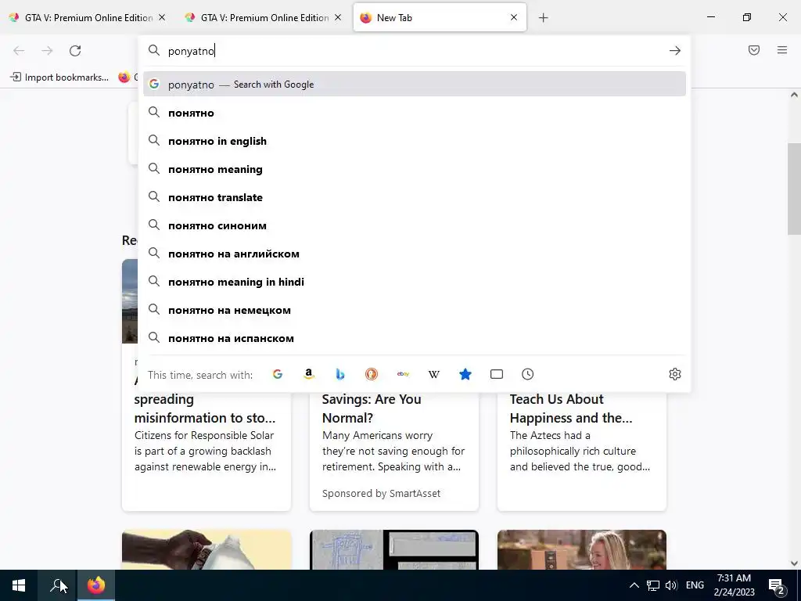Screen dimensions: 801x601
Task: Close the second GTA V tab
Action: coord(338,17)
